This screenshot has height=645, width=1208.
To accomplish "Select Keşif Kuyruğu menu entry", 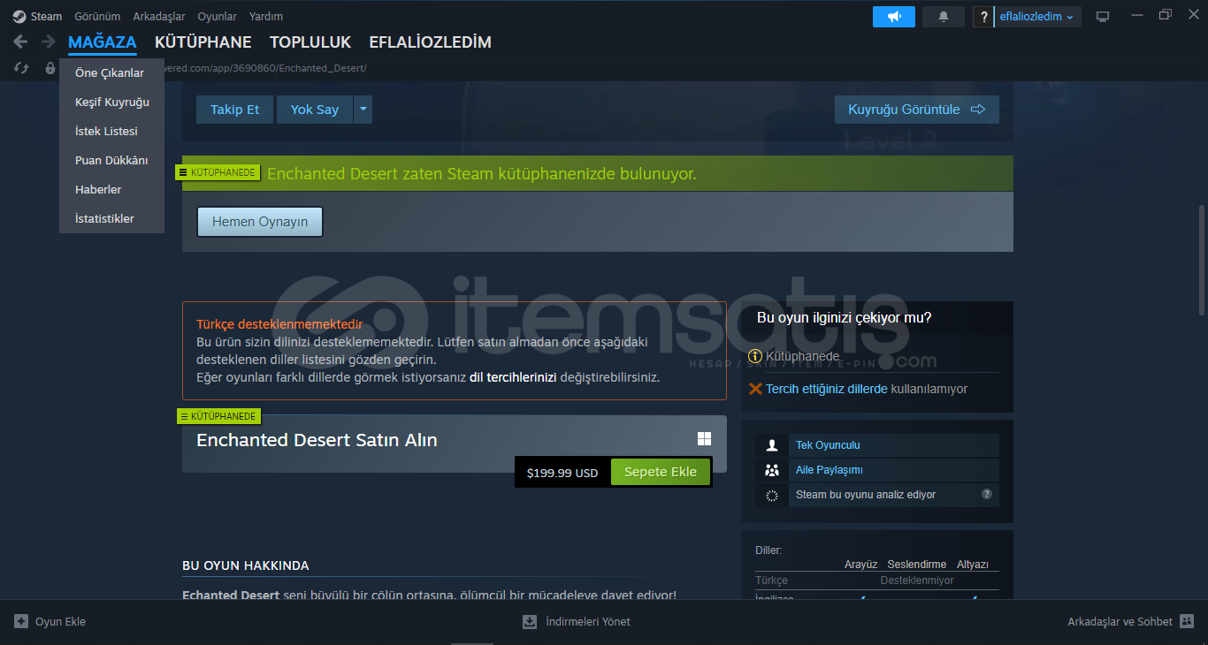I will click(111, 102).
